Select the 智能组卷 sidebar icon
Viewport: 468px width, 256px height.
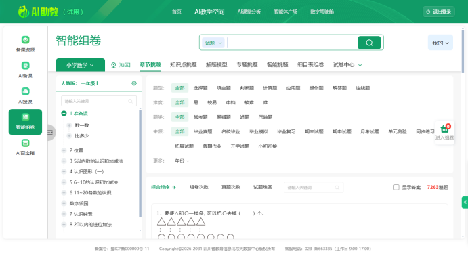point(25,122)
